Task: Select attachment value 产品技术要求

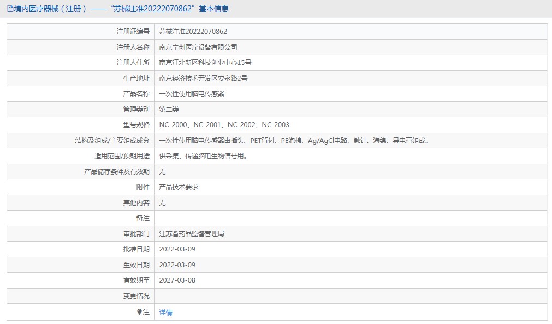Action: 179,187
